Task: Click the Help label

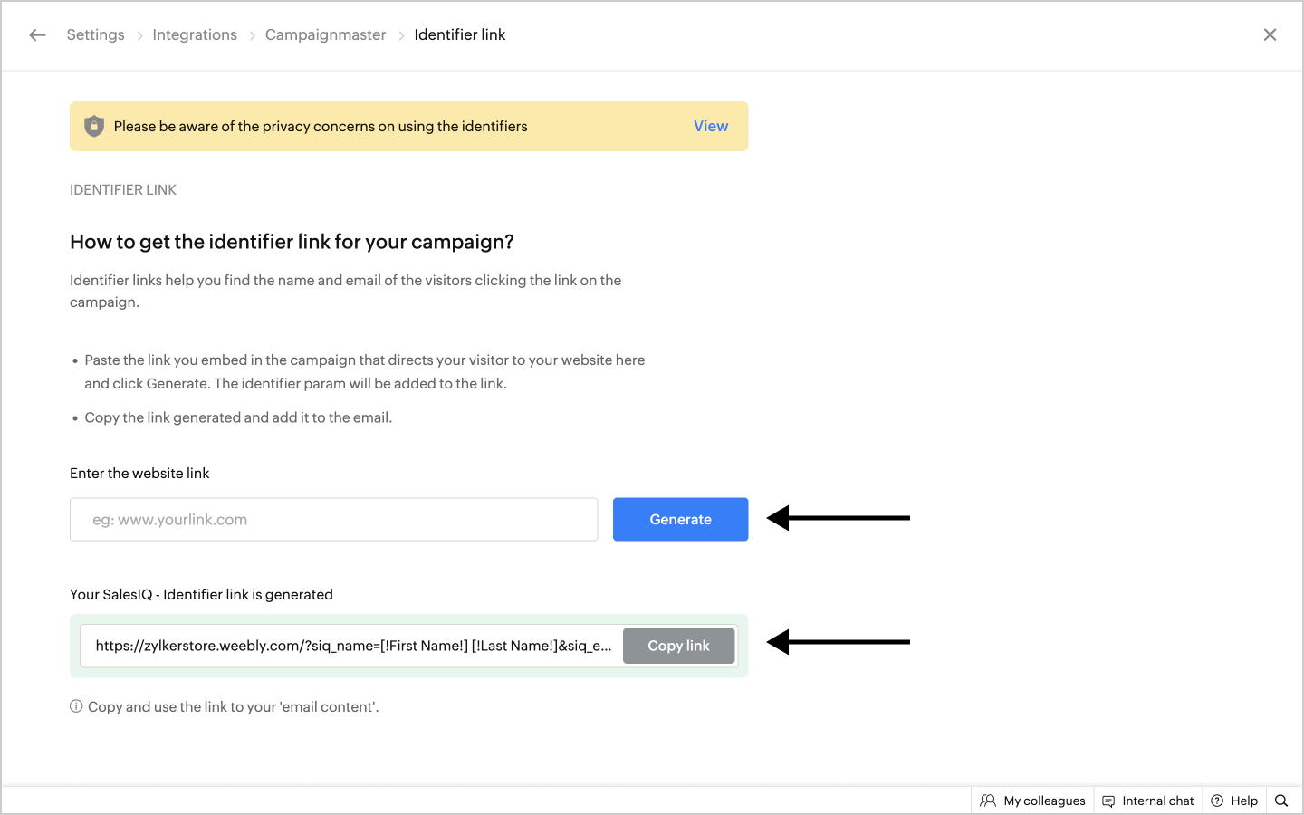Action: [x=1244, y=801]
